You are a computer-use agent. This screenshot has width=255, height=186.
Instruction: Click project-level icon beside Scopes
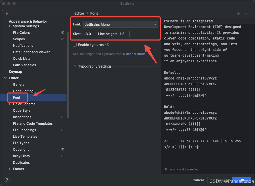pos(63,39)
